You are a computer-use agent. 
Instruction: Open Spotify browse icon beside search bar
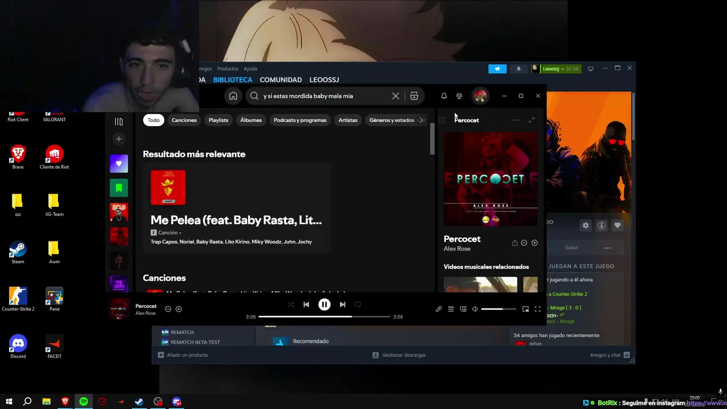[414, 96]
